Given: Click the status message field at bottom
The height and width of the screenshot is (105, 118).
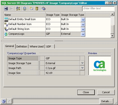Looking at the screenshot, I should (x=56, y=101).
